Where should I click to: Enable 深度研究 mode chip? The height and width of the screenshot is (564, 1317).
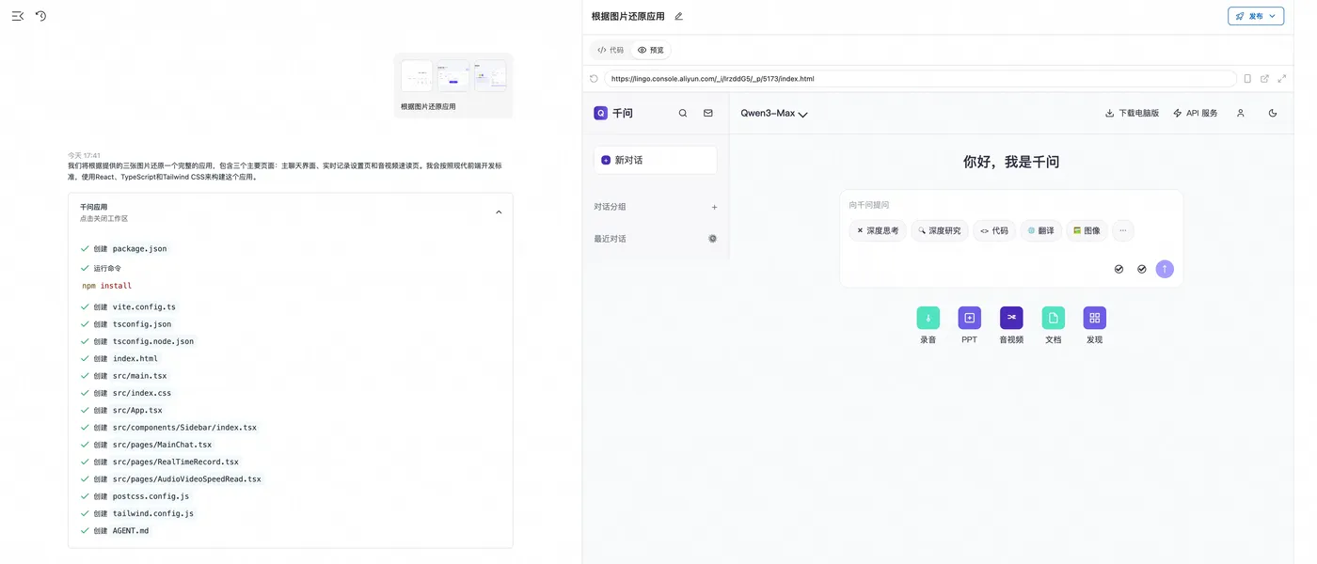(x=940, y=230)
